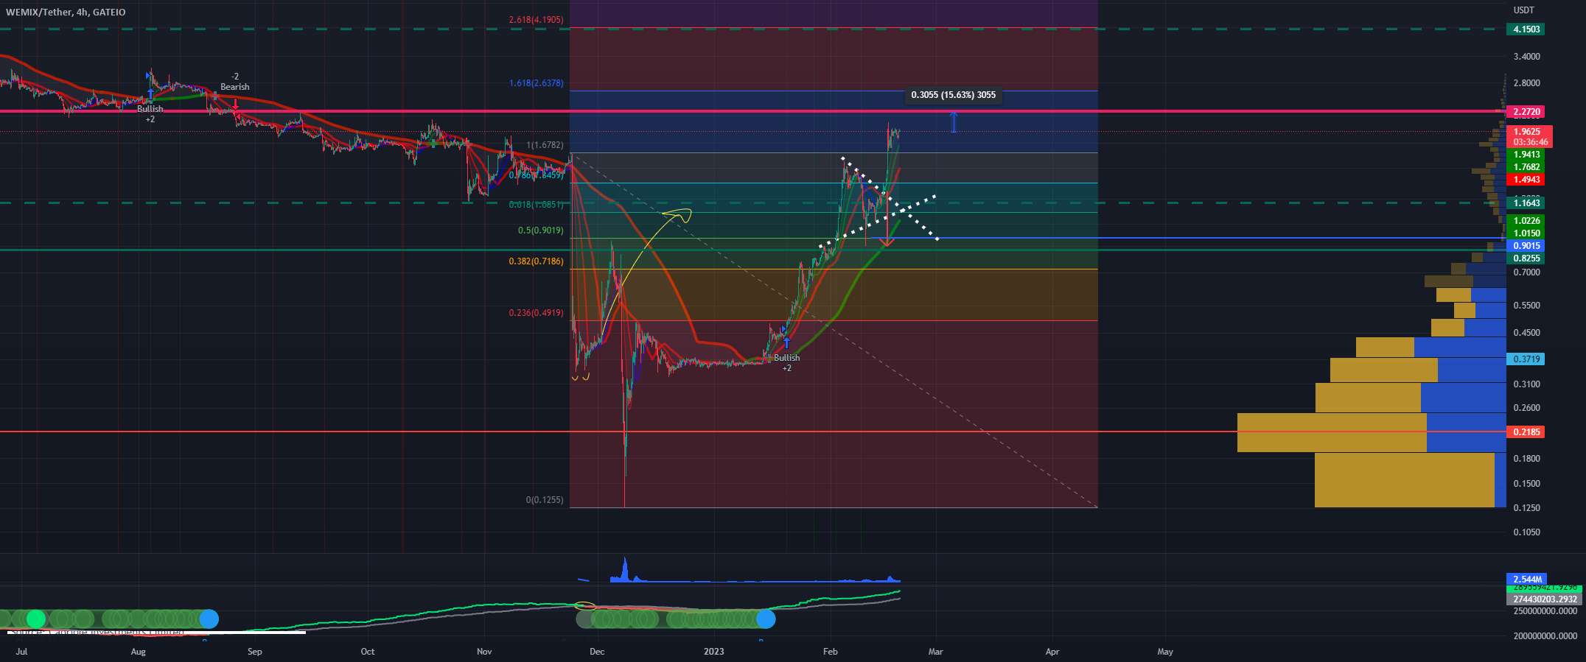The width and height of the screenshot is (1586, 662).
Task: Click the WEMIX/Tether symbol title
Action: tap(66, 12)
